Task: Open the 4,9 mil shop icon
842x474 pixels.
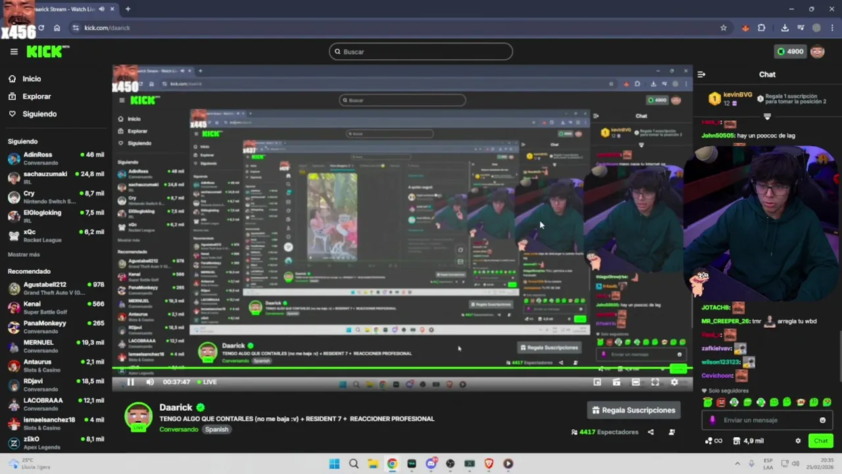Action: [x=749, y=441]
